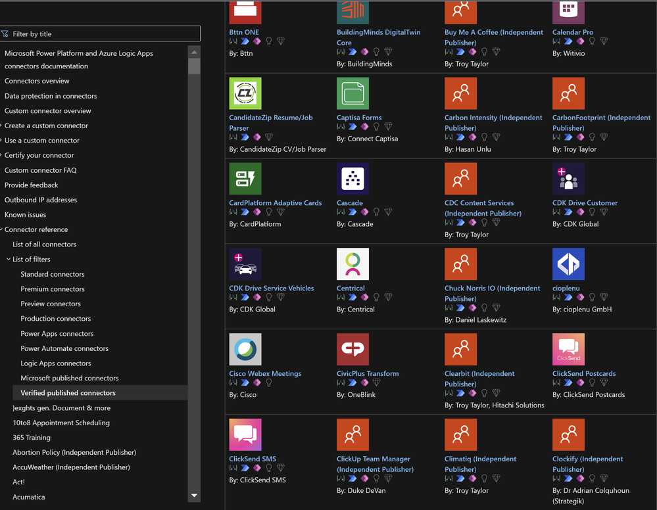Open List of all connectors
This screenshot has height=510, width=657.
tap(45, 244)
